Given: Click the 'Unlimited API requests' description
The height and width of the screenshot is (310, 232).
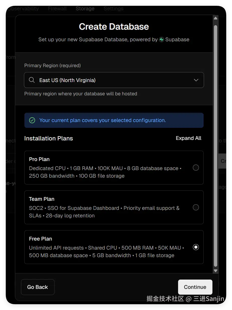Looking at the screenshot, I should (107, 252).
